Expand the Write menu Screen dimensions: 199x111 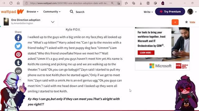(148, 12)
